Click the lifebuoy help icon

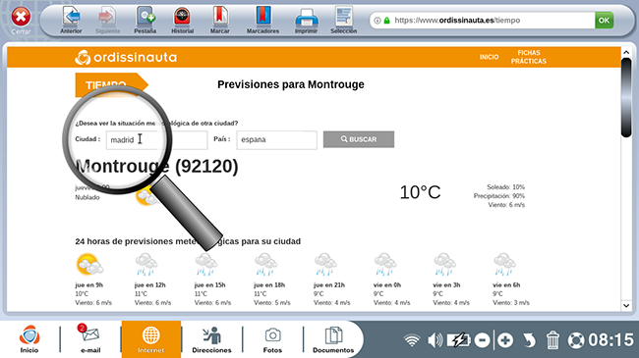click(576, 340)
